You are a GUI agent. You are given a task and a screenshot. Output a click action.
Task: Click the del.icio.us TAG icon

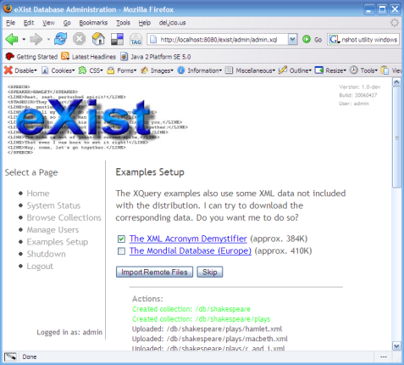pyautogui.click(x=136, y=39)
